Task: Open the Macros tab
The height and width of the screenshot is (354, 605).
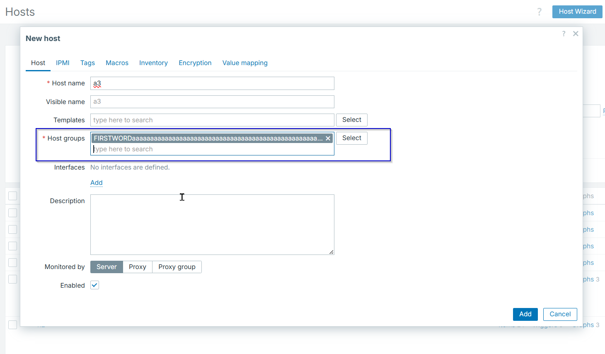Action: coord(117,63)
